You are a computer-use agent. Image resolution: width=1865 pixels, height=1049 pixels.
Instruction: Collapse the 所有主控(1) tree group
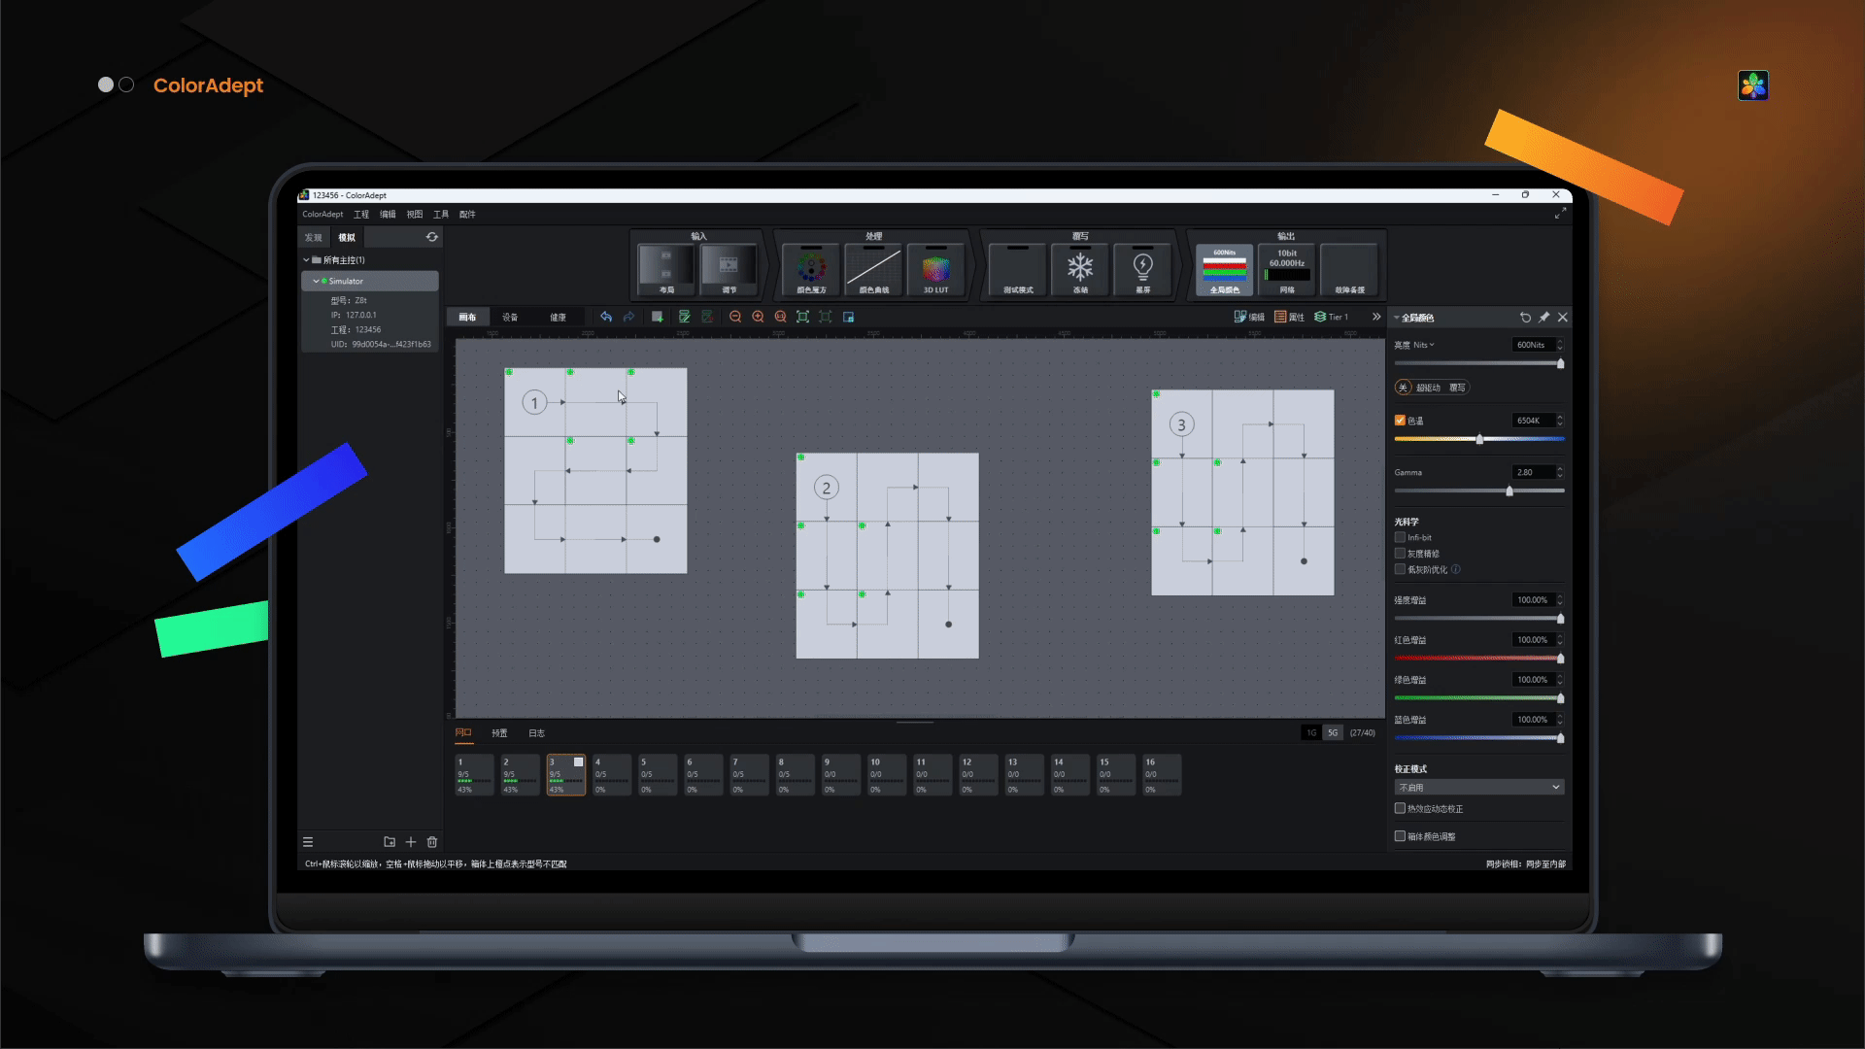306,260
